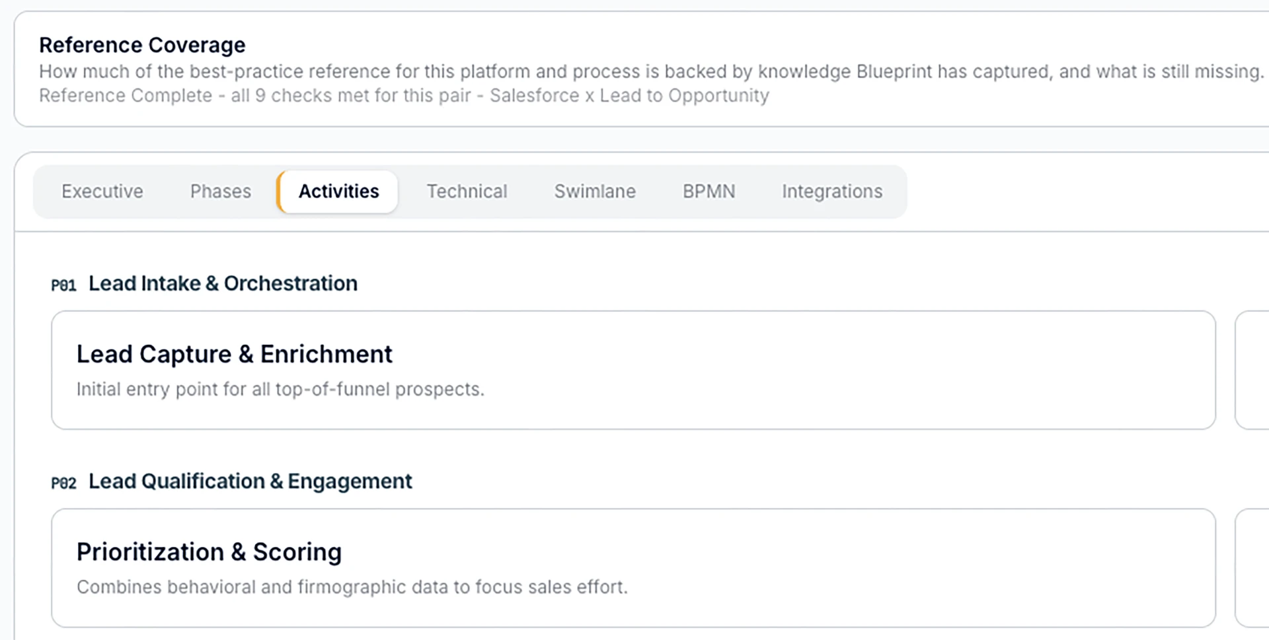Click the 'Initial entry point' description text
The width and height of the screenshot is (1269, 640).
[x=280, y=389]
